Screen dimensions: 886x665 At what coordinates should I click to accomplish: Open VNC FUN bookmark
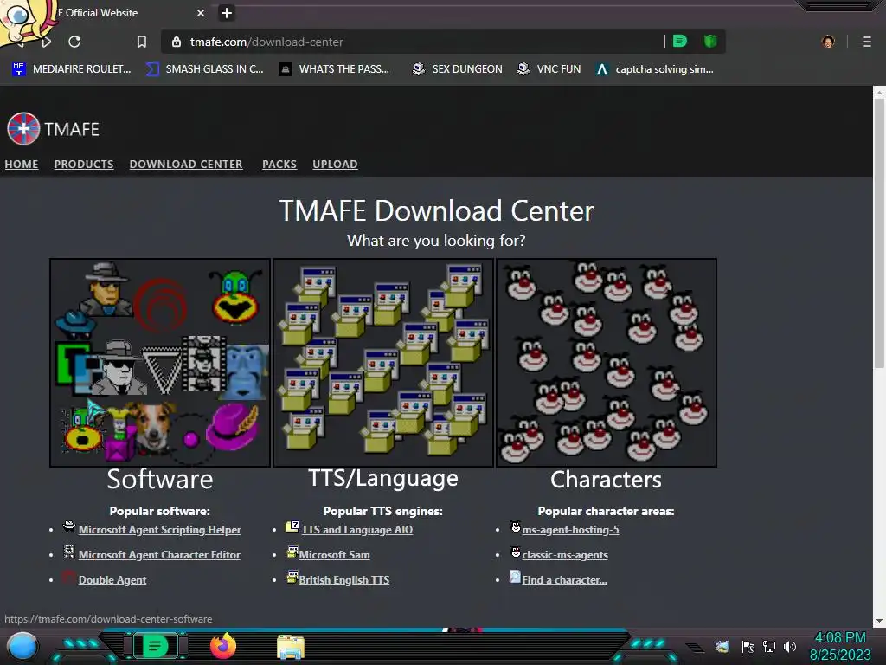coord(549,69)
